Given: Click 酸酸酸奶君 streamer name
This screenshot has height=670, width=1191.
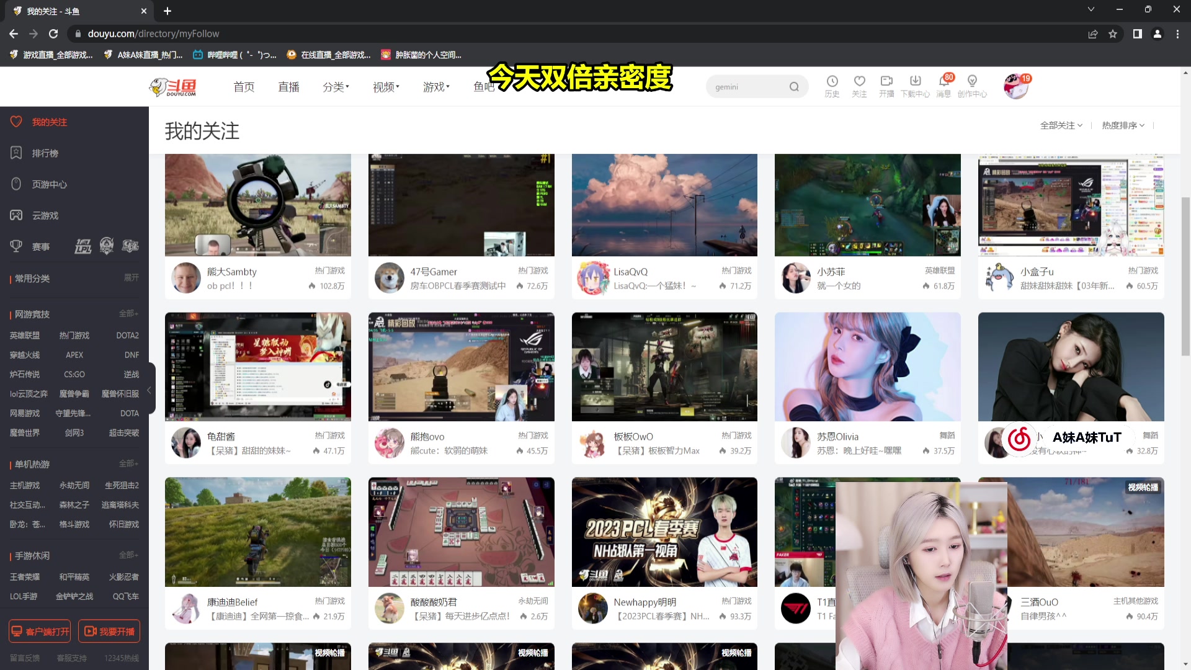Looking at the screenshot, I should 434,602.
